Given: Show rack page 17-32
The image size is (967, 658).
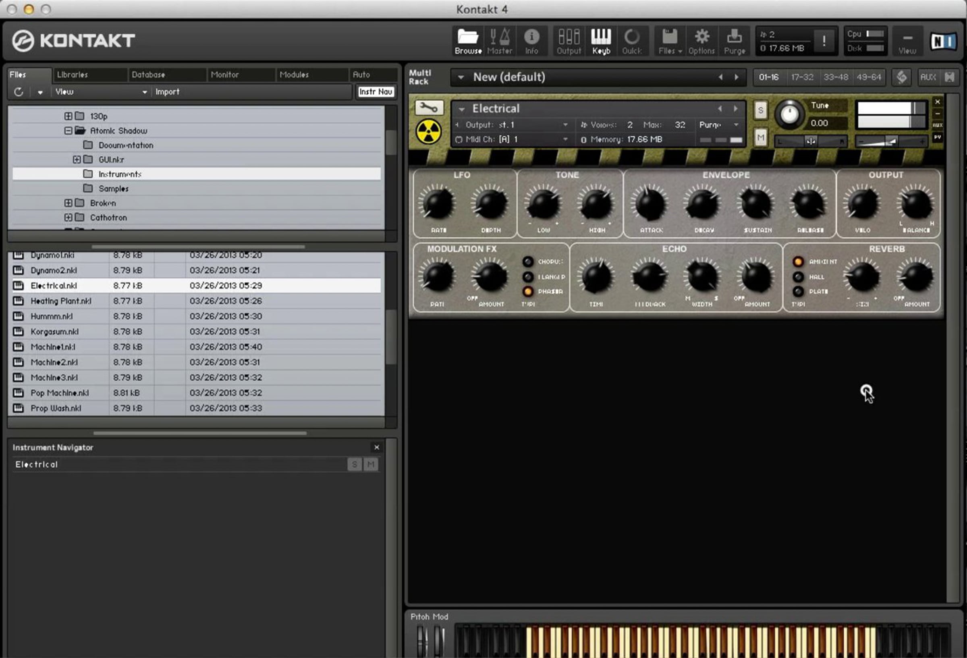Looking at the screenshot, I should 802,77.
